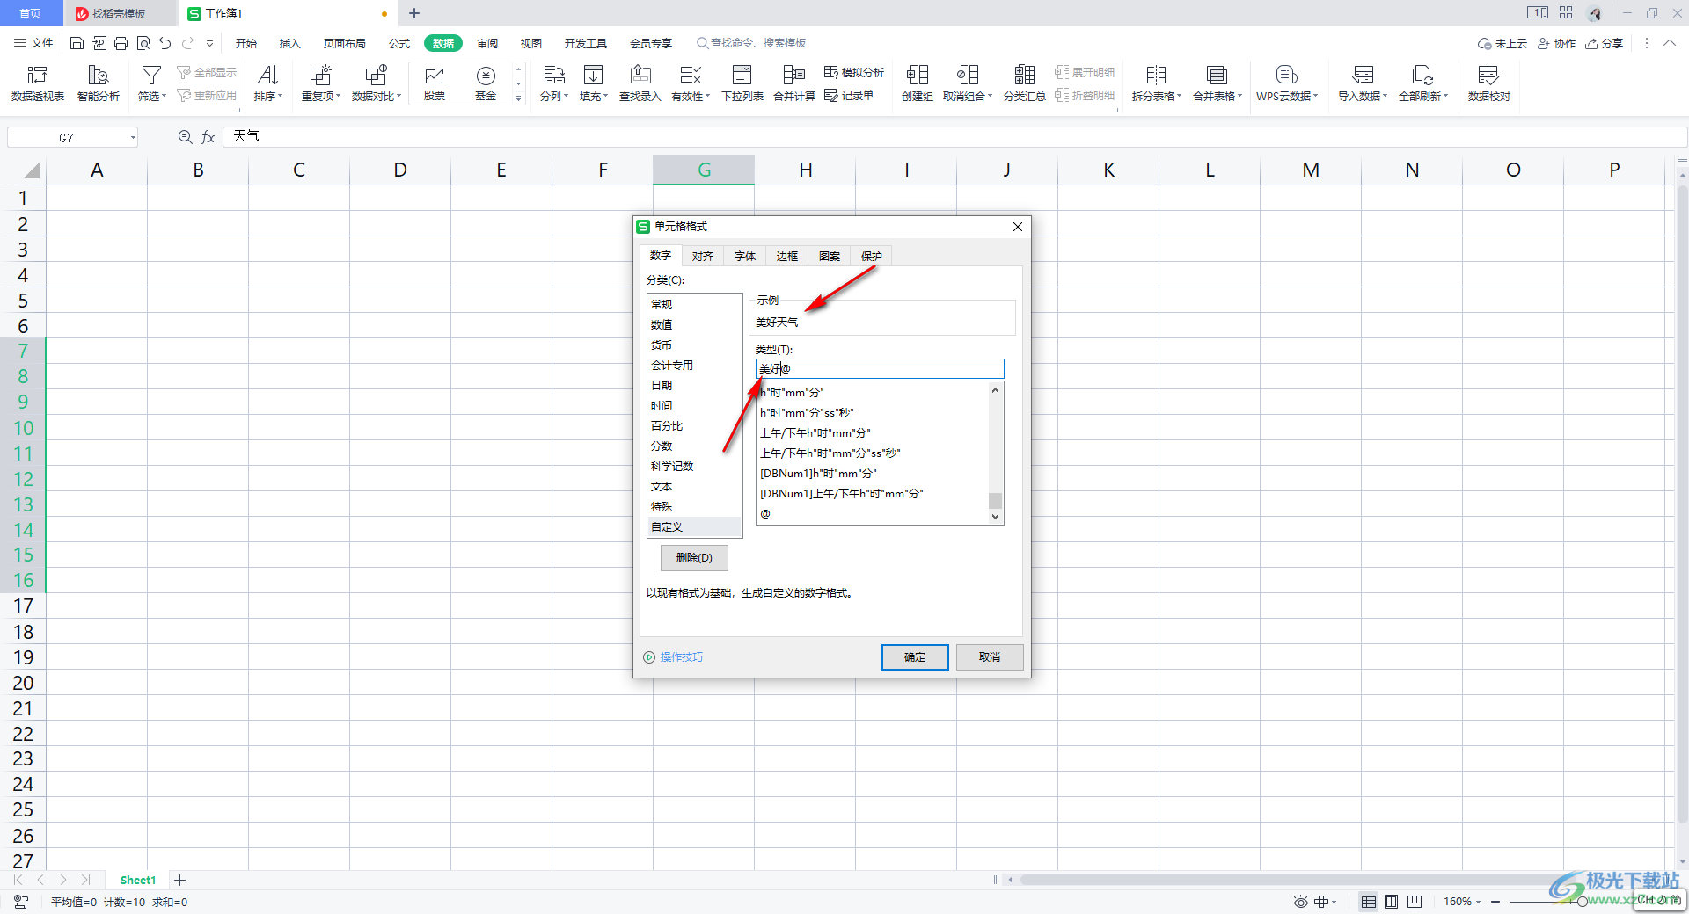This screenshot has height=914, width=1689.
Task: Click the 下拉列表 dropdown list icon
Action: tap(742, 76)
